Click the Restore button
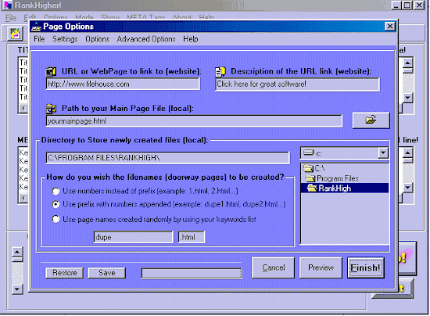The width and height of the screenshot is (430, 316). (64, 273)
